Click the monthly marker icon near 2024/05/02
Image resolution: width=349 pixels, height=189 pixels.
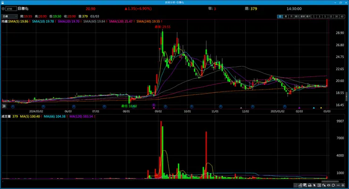(43, 107)
